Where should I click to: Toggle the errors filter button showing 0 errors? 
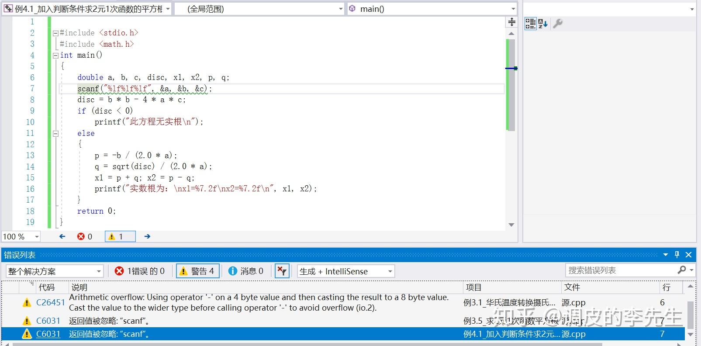click(x=140, y=271)
